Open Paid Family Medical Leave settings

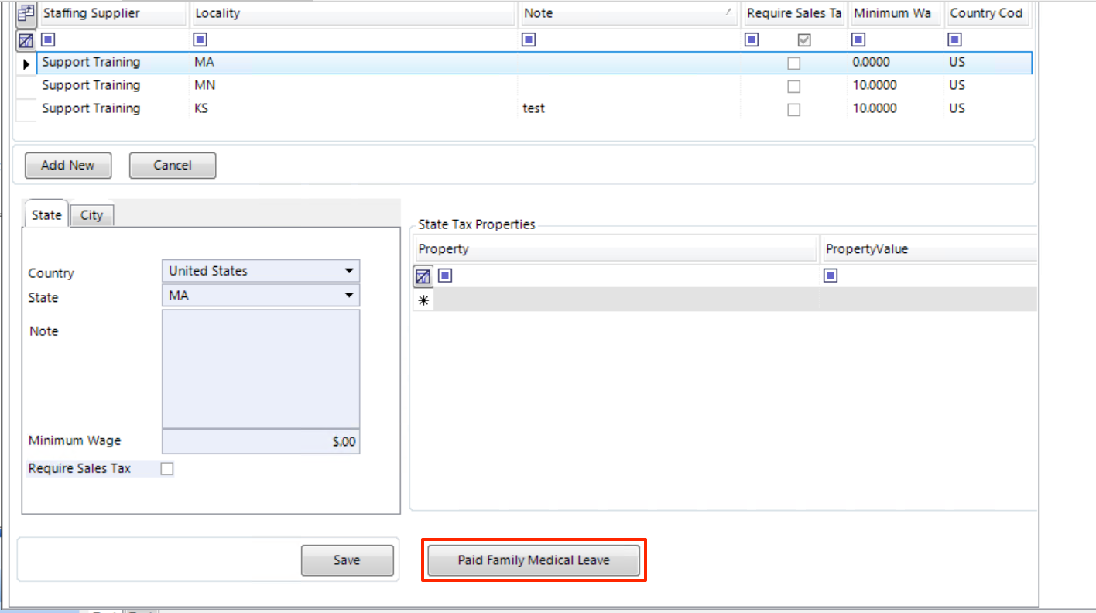[x=534, y=560]
